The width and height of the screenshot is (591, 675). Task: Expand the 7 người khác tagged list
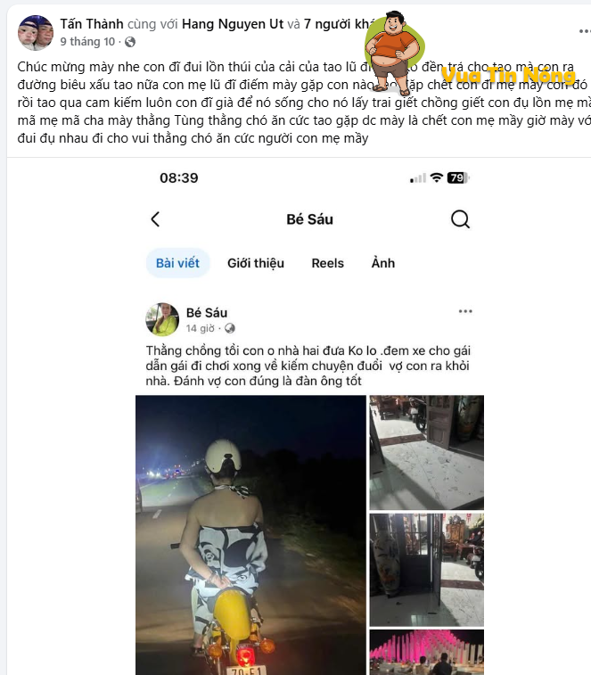pos(340,24)
